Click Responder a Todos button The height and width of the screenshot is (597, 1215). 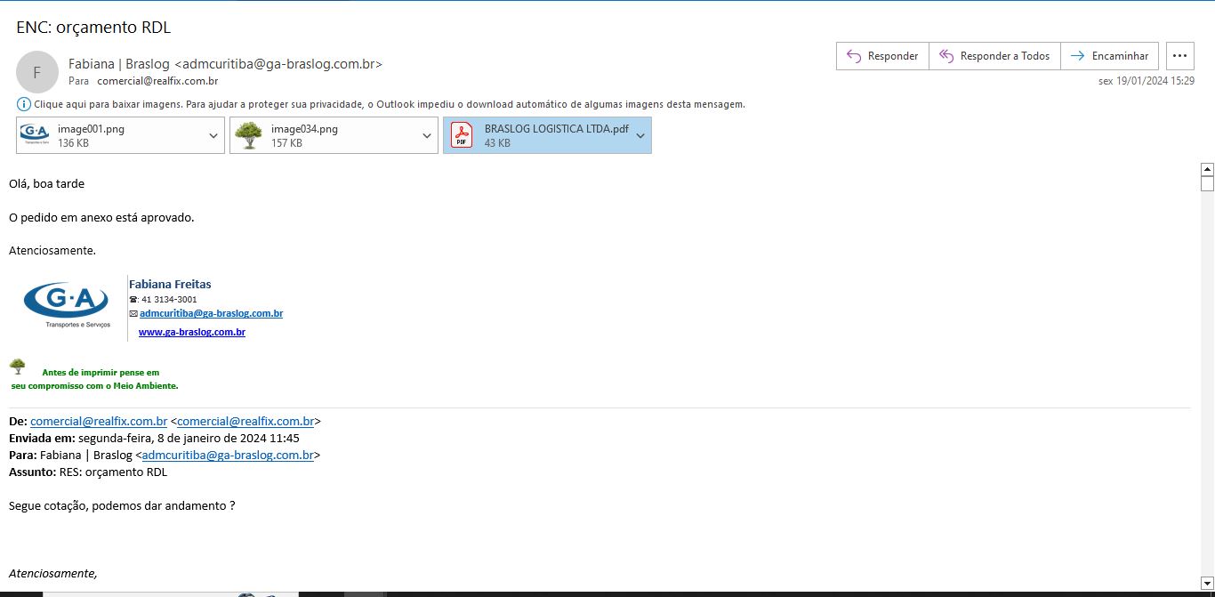pos(994,56)
